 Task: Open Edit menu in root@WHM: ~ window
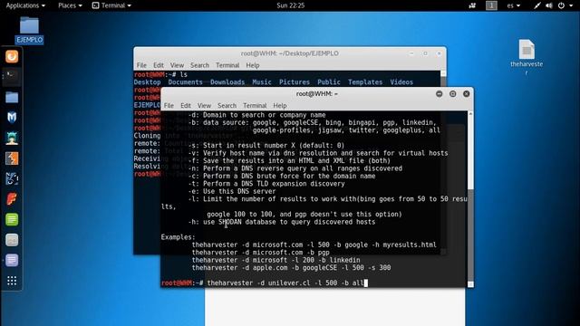tap(185, 105)
